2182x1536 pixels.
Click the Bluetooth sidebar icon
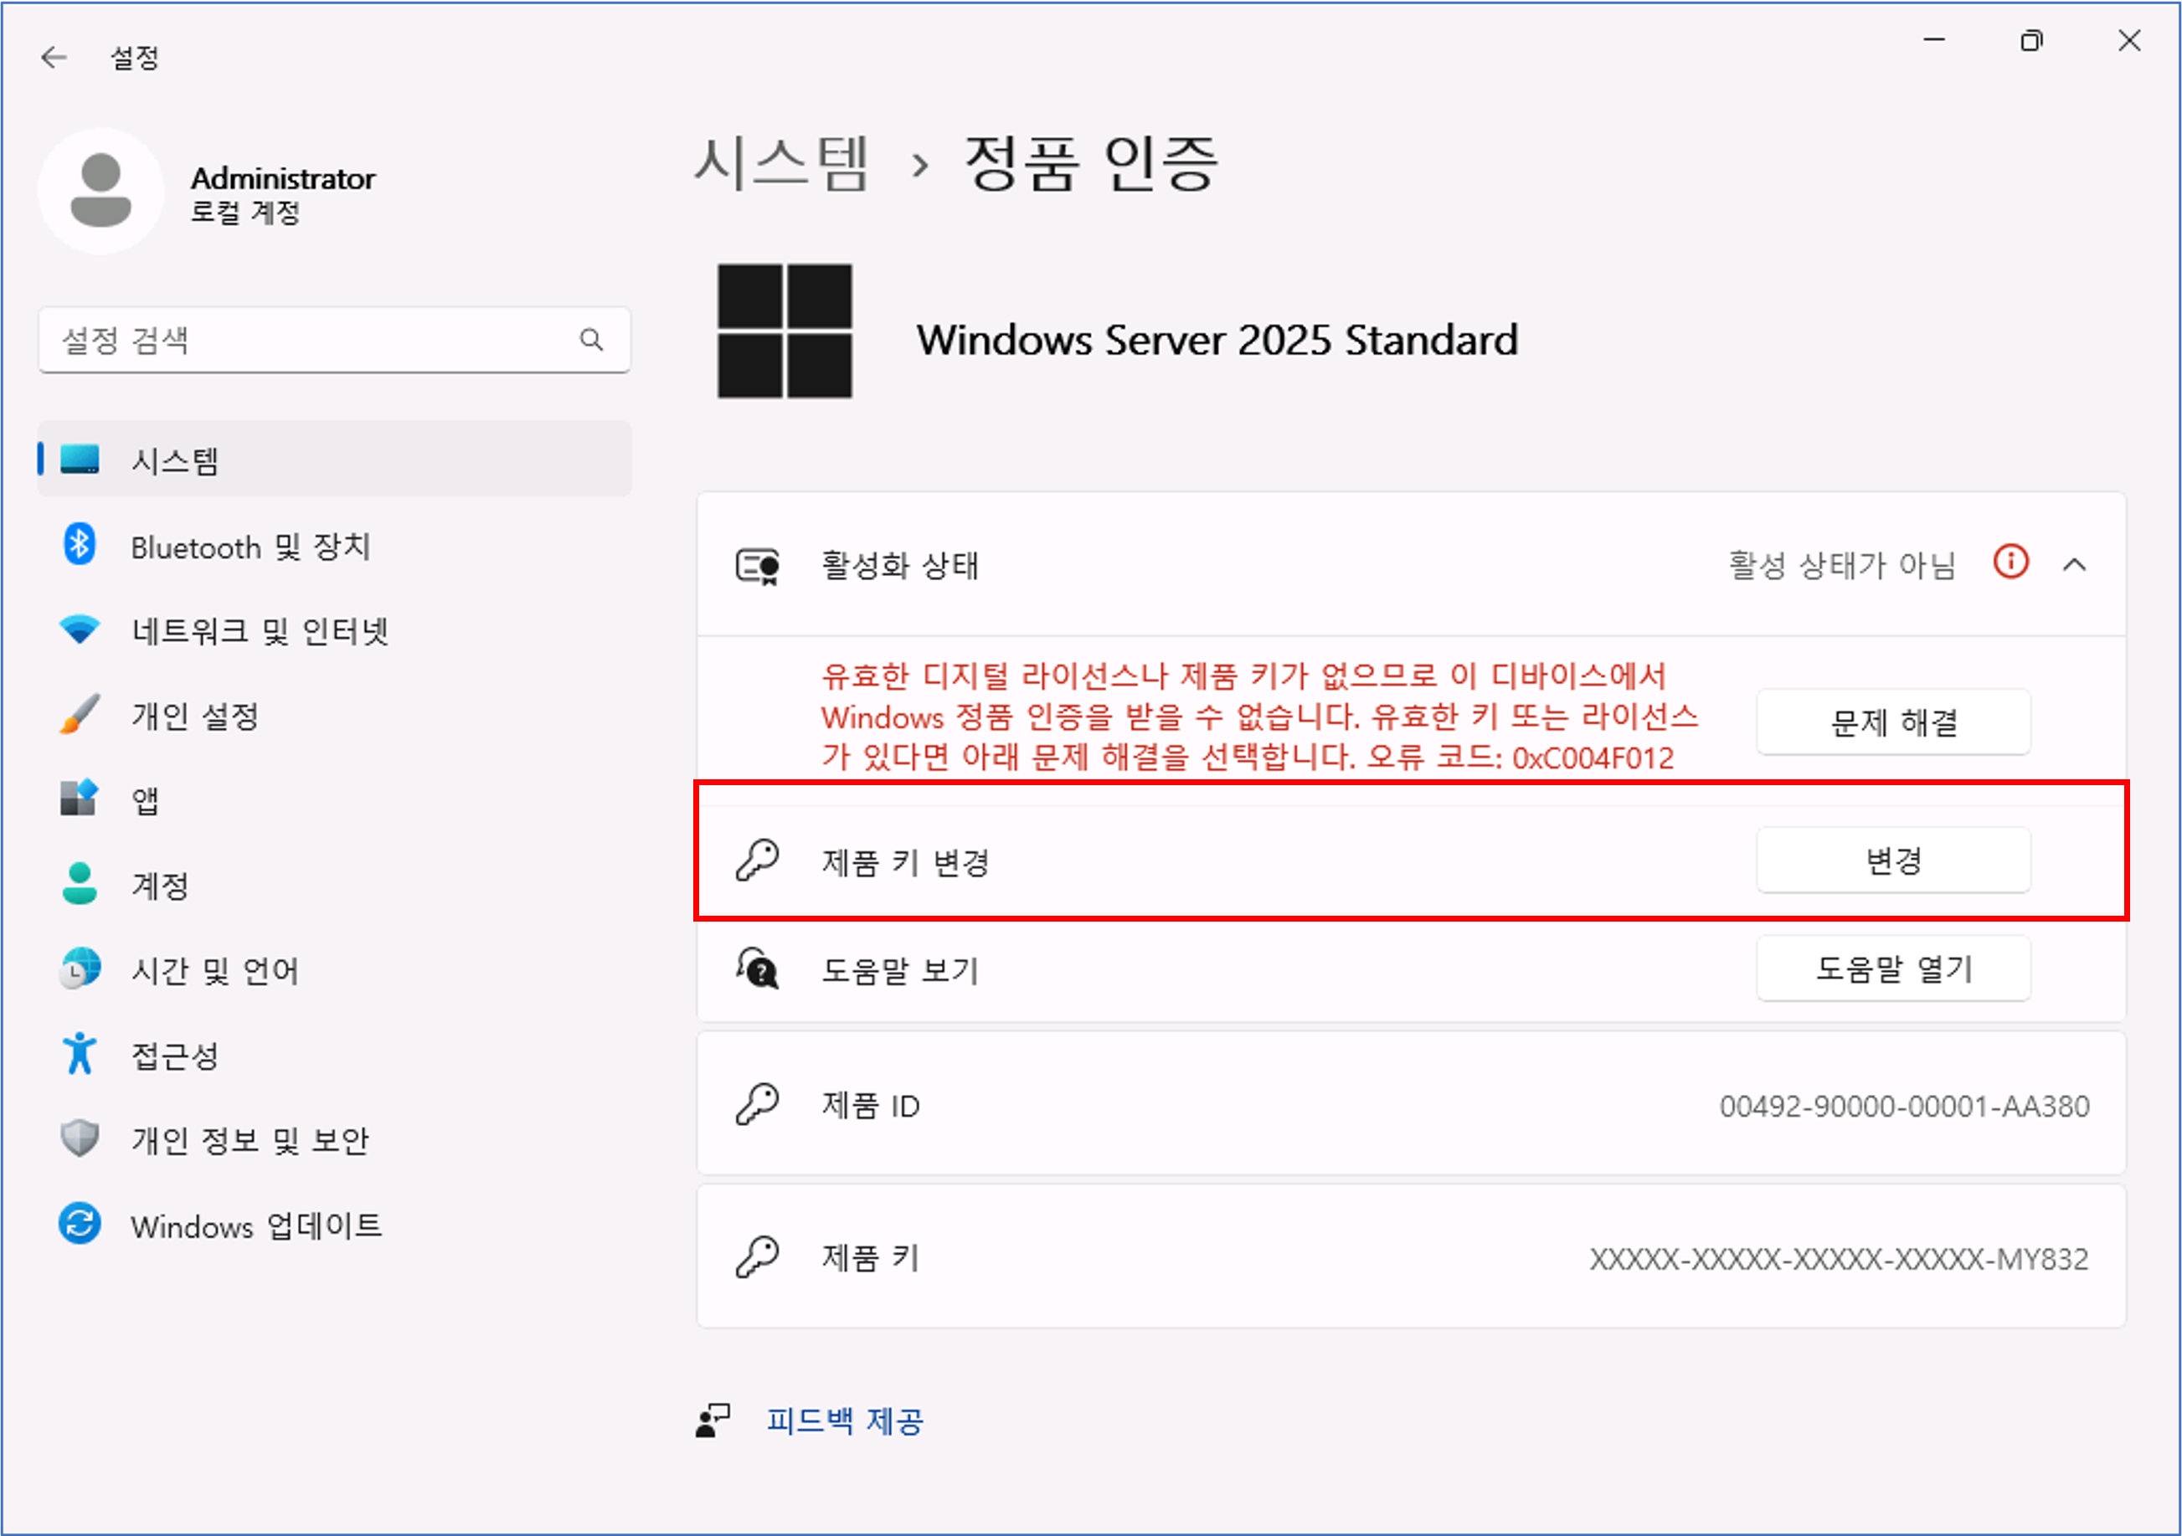point(80,545)
